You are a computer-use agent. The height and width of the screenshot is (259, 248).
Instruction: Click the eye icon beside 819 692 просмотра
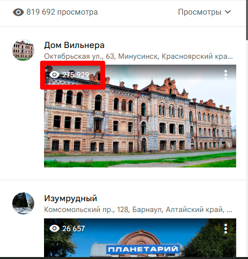(x=18, y=12)
